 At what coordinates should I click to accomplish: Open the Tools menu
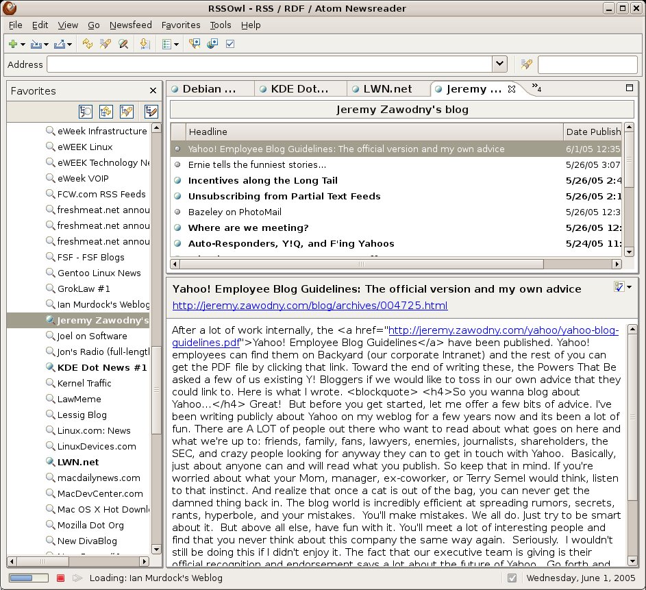click(x=221, y=25)
